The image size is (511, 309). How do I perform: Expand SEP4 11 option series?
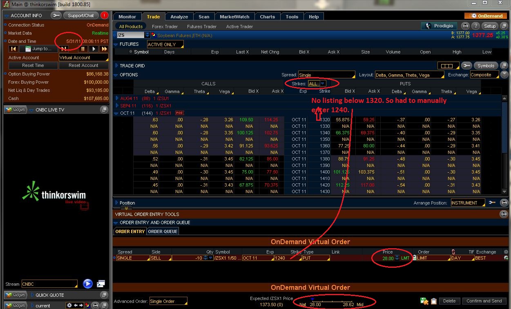(x=117, y=106)
